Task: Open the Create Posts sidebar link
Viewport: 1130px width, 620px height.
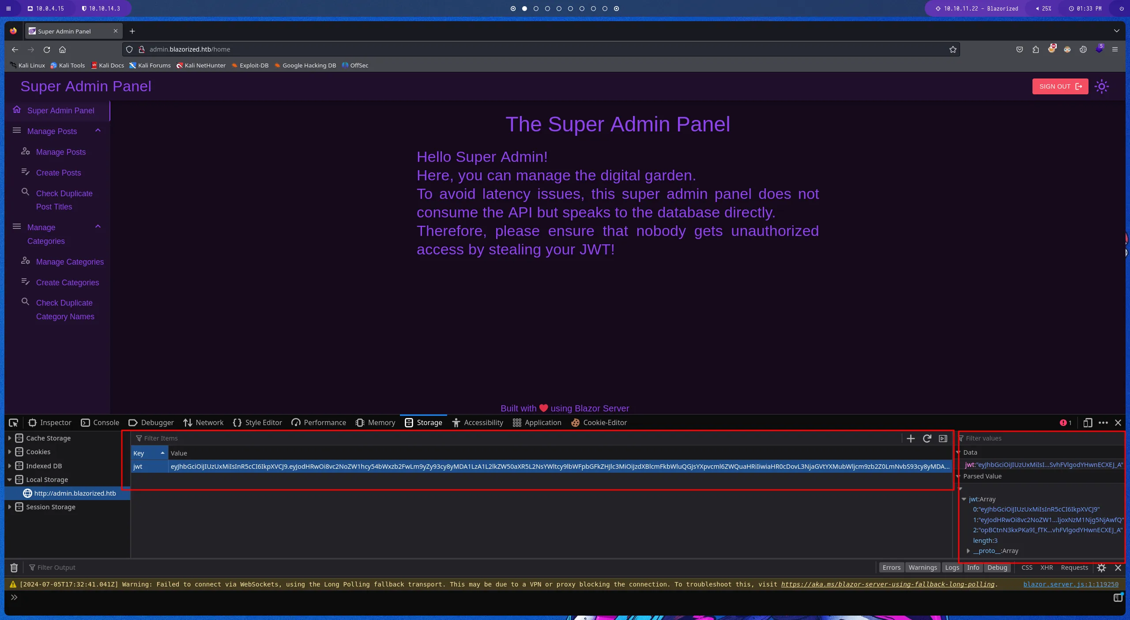Action: pyautogui.click(x=58, y=173)
